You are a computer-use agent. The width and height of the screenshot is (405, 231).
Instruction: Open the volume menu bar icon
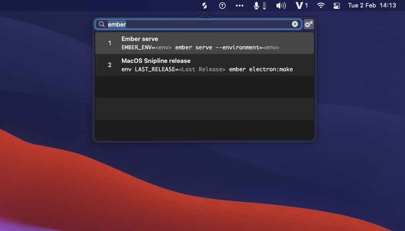pyautogui.click(x=281, y=6)
